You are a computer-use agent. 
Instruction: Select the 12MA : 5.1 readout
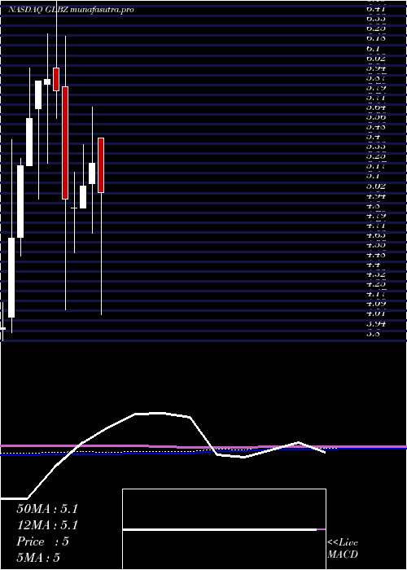(47, 525)
